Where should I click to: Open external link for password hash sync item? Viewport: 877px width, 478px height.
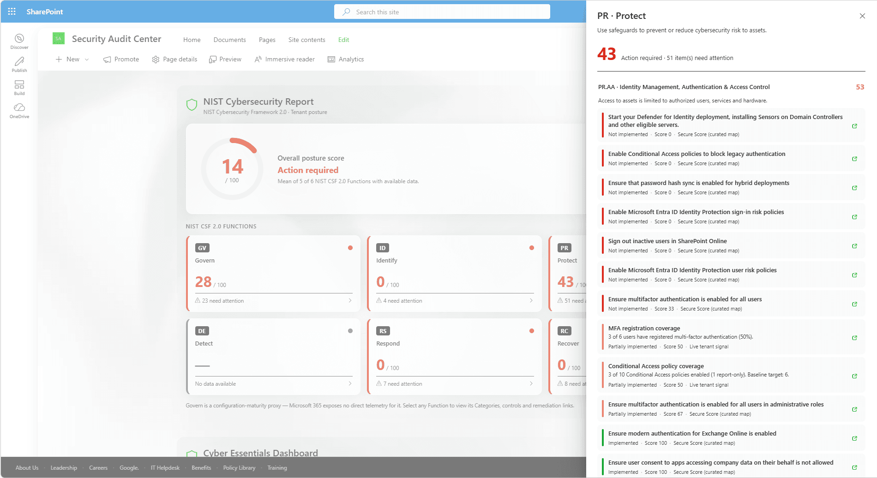click(855, 188)
